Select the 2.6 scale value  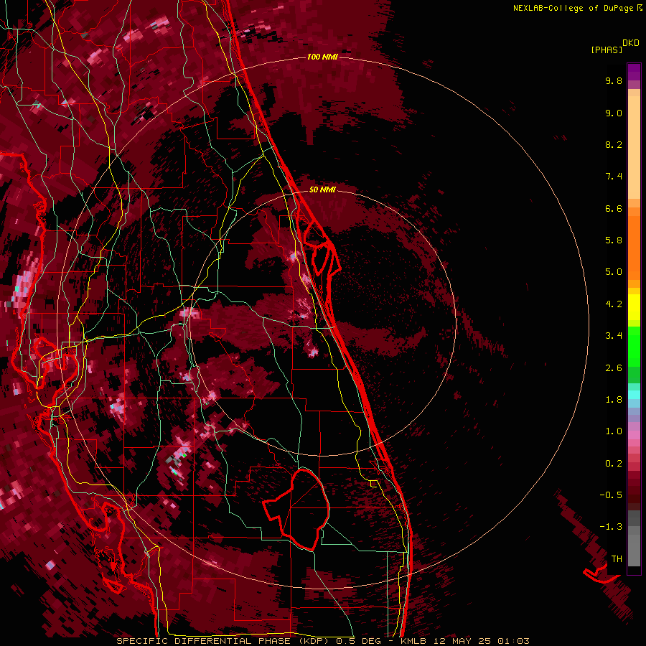(x=614, y=368)
